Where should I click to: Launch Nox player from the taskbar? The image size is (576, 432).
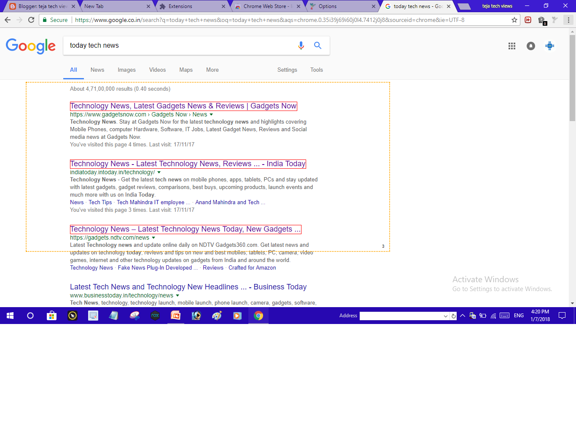click(155, 315)
